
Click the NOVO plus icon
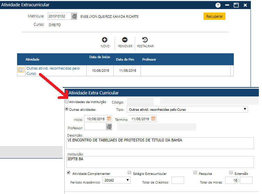105,40
